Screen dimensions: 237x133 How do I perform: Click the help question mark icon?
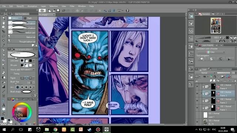(127, 11)
